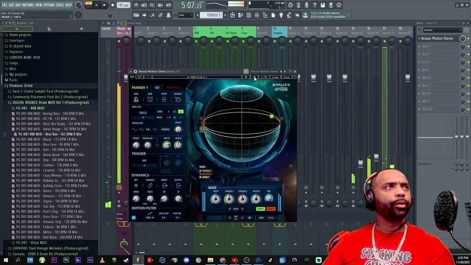
Task: Open the PATTERNS menu
Action: tap(28, 5)
